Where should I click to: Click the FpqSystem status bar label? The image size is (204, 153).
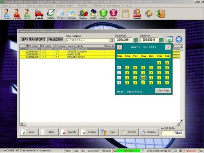coord(191,151)
